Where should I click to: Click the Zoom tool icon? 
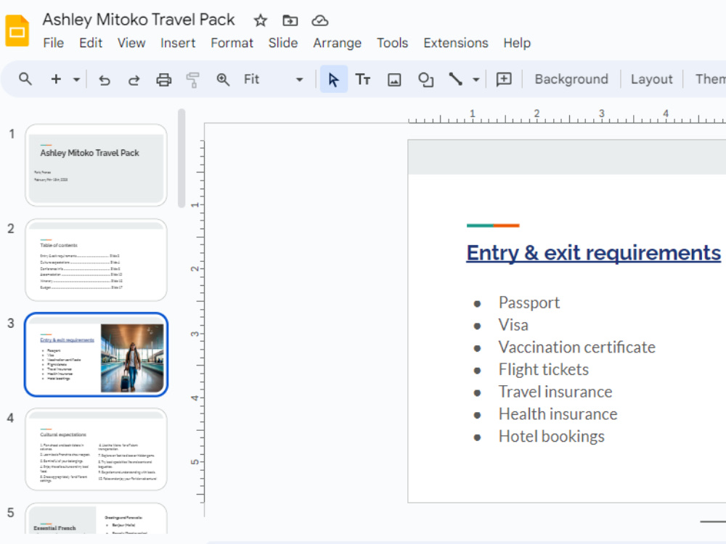pos(223,80)
